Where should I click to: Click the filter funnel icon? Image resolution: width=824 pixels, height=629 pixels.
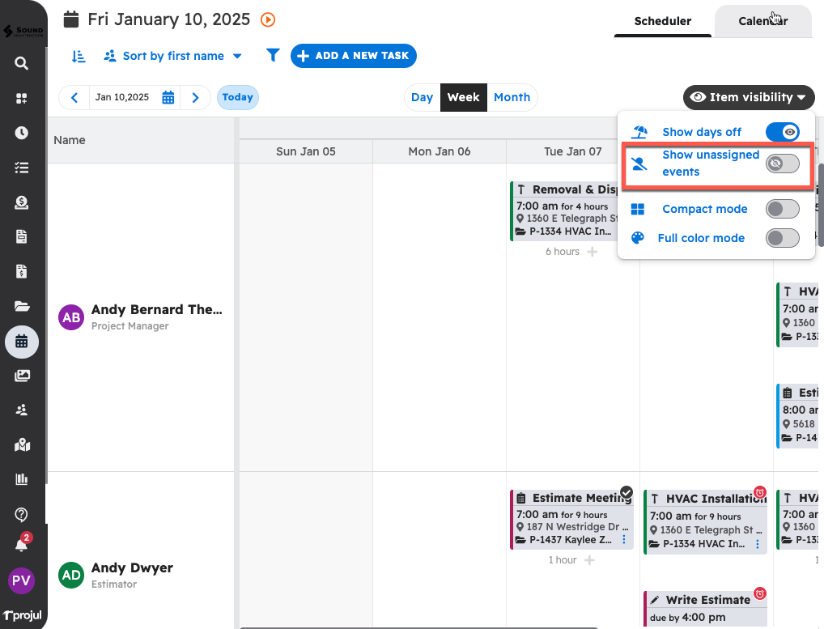click(x=273, y=56)
